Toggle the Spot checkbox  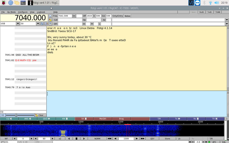[193, 12]
